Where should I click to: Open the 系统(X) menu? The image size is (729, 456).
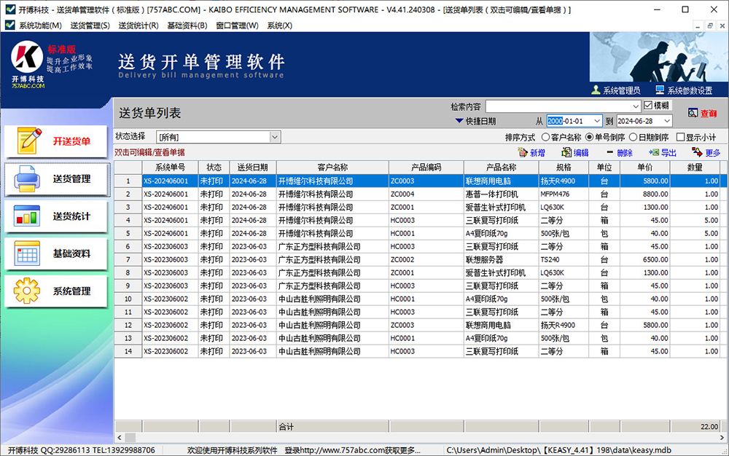(x=279, y=25)
